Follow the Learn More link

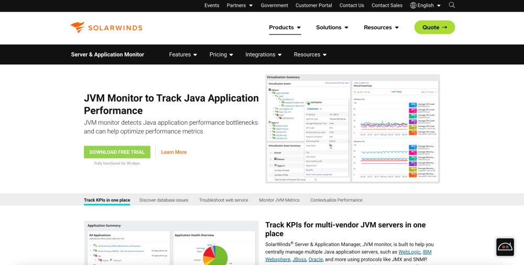point(174,152)
